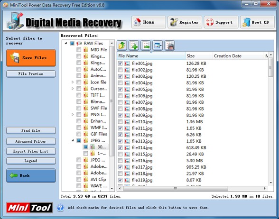Image resolution: width=279 pixels, height=219 pixels.
Task: Click the image icon of file314.jpg
Action: 127,148
